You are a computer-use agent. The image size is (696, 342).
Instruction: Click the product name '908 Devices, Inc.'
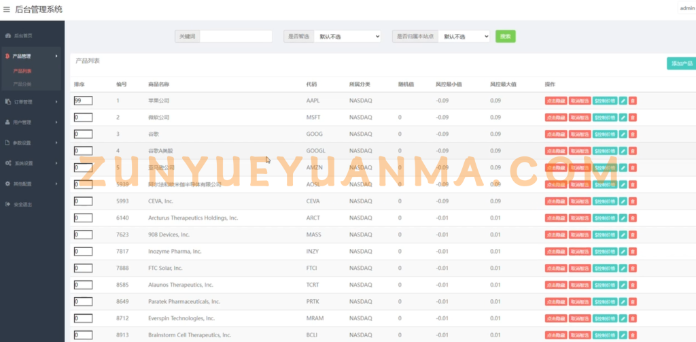click(169, 235)
